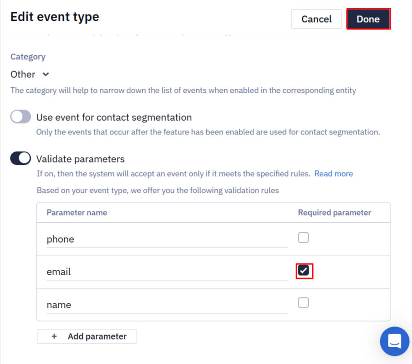Click the Category dropdown chevron arrow
The height and width of the screenshot is (364, 412).
pos(46,75)
